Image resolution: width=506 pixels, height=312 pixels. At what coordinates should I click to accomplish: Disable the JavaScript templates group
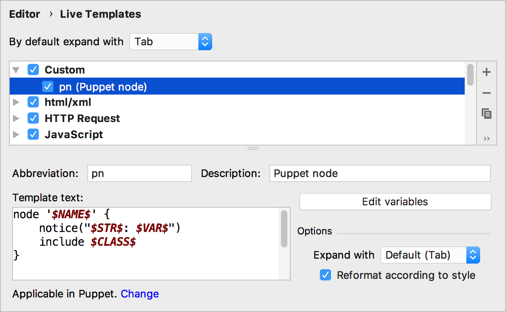[33, 134]
